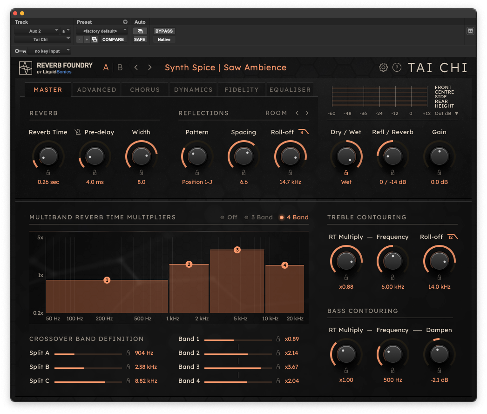
Task: Open the no key input dropdown
Action: [49, 51]
